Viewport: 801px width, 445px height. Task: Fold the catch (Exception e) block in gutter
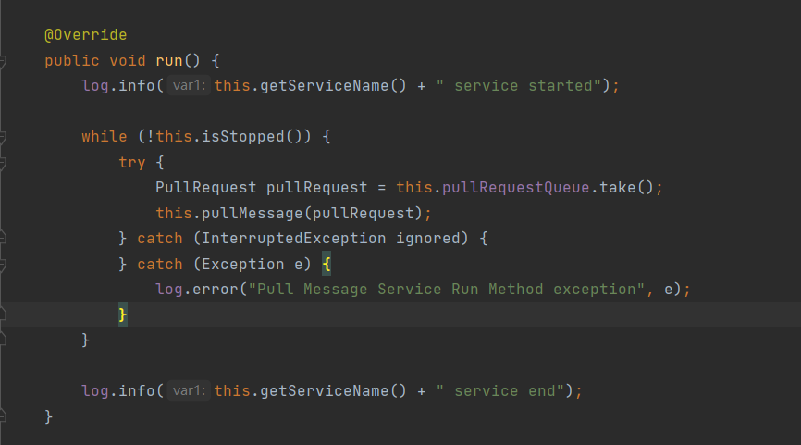pos(3,265)
